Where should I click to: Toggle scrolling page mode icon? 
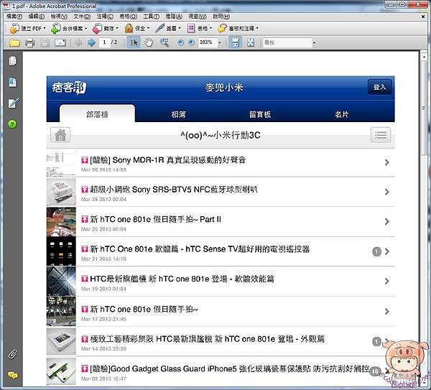[x=236, y=42]
